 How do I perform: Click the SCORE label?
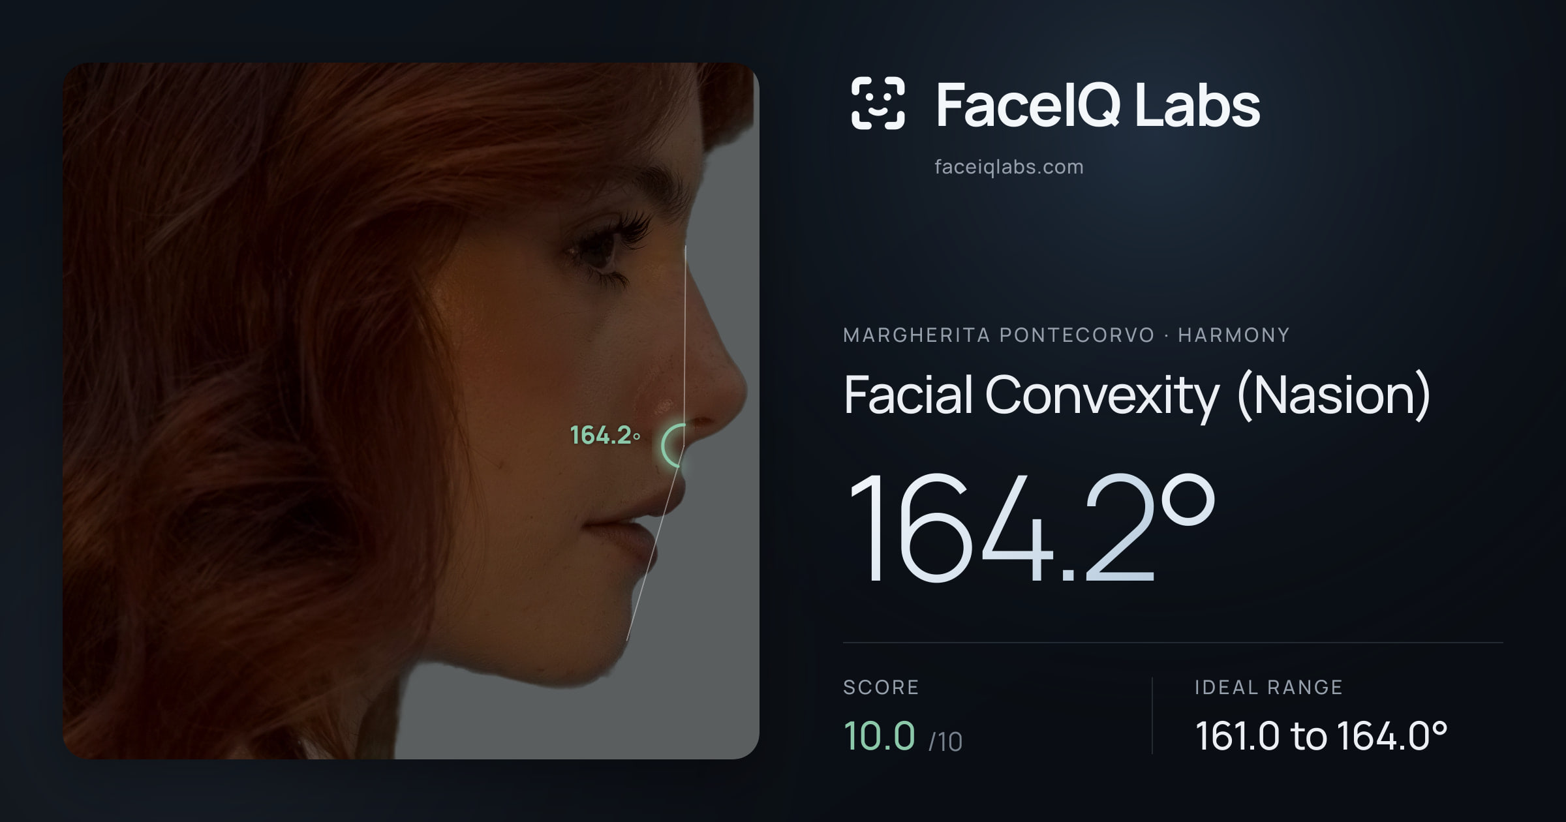pyautogui.click(x=881, y=687)
